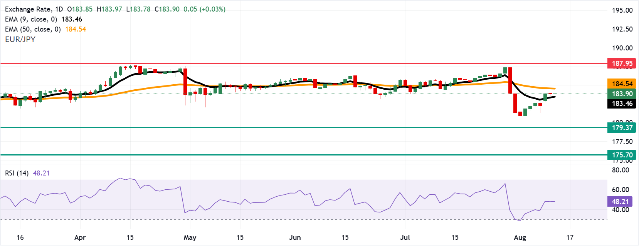Click the EUR/JPY symbol label
The width and height of the screenshot is (639, 249).
[20, 39]
